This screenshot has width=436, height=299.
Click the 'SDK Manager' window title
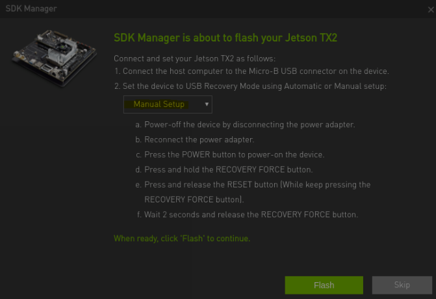pyautogui.click(x=31, y=9)
